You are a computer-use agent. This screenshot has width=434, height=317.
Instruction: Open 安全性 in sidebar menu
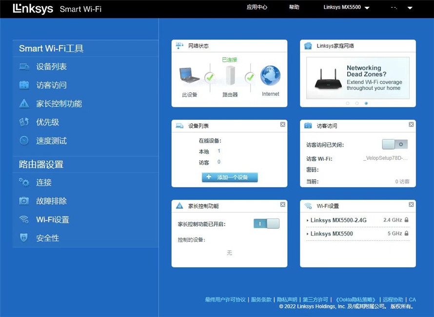click(48, 238)
